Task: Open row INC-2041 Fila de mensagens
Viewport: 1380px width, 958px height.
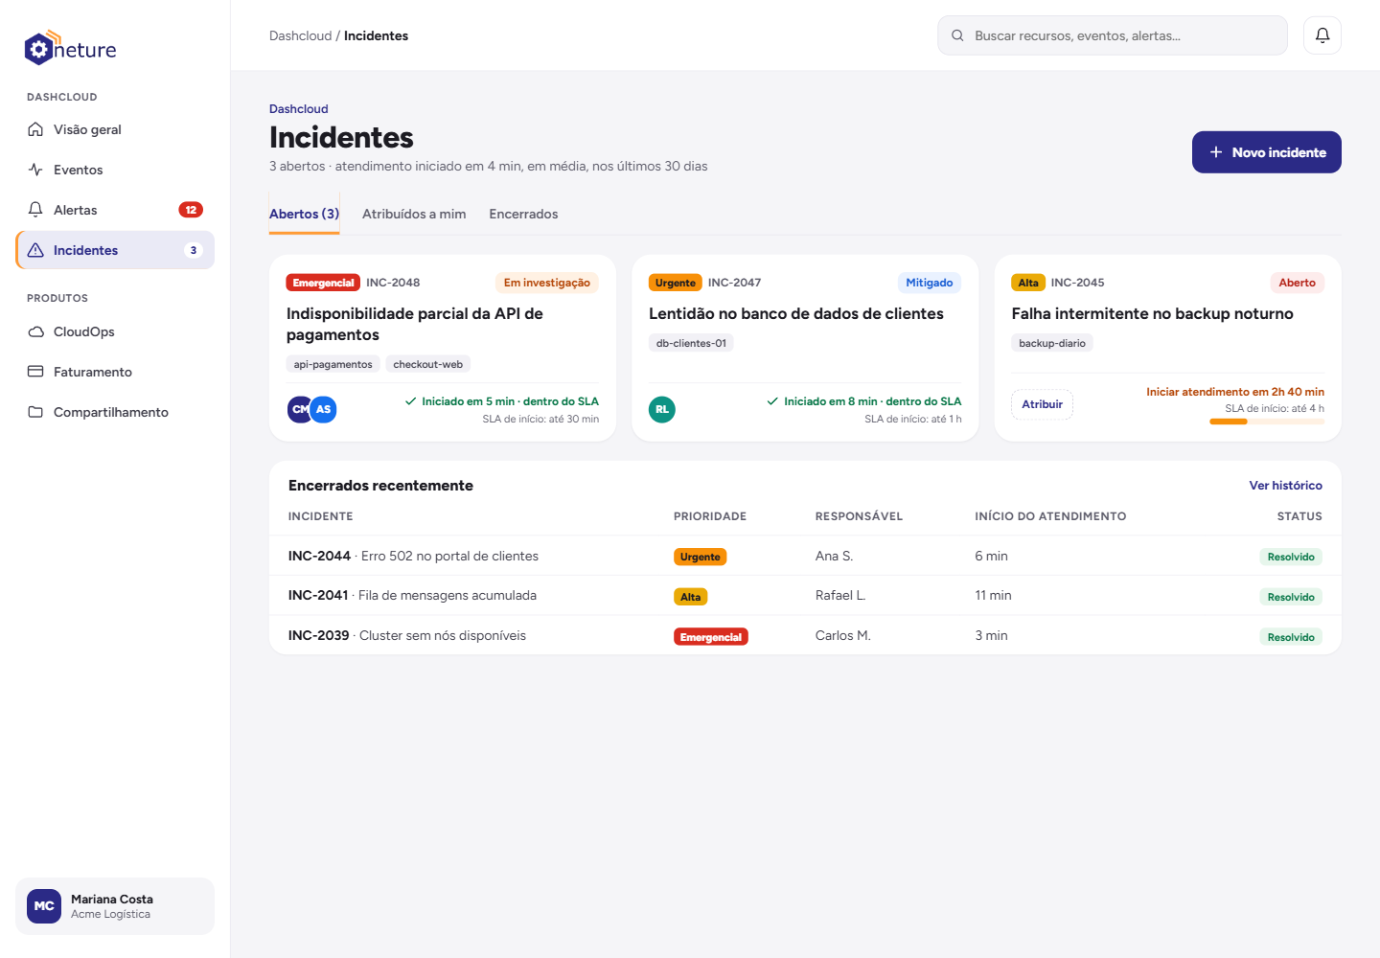Action: (x=805, y=595)
